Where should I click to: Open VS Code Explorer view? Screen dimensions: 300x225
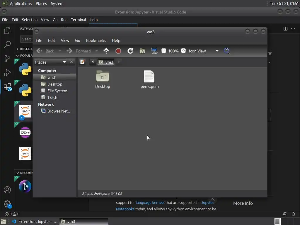click(7, 30)
